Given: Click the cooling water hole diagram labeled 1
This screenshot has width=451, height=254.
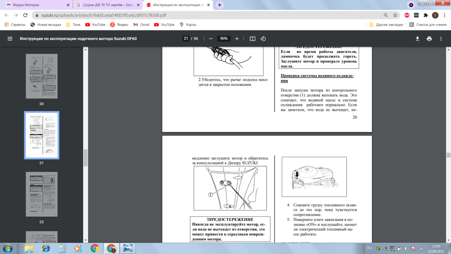Looking at the screenshot, I should (230, 188).
